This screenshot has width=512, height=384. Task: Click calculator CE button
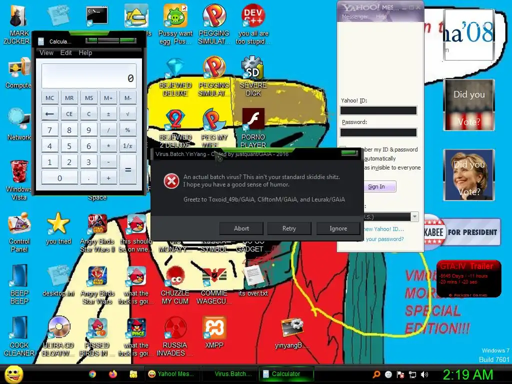point(69,114)
